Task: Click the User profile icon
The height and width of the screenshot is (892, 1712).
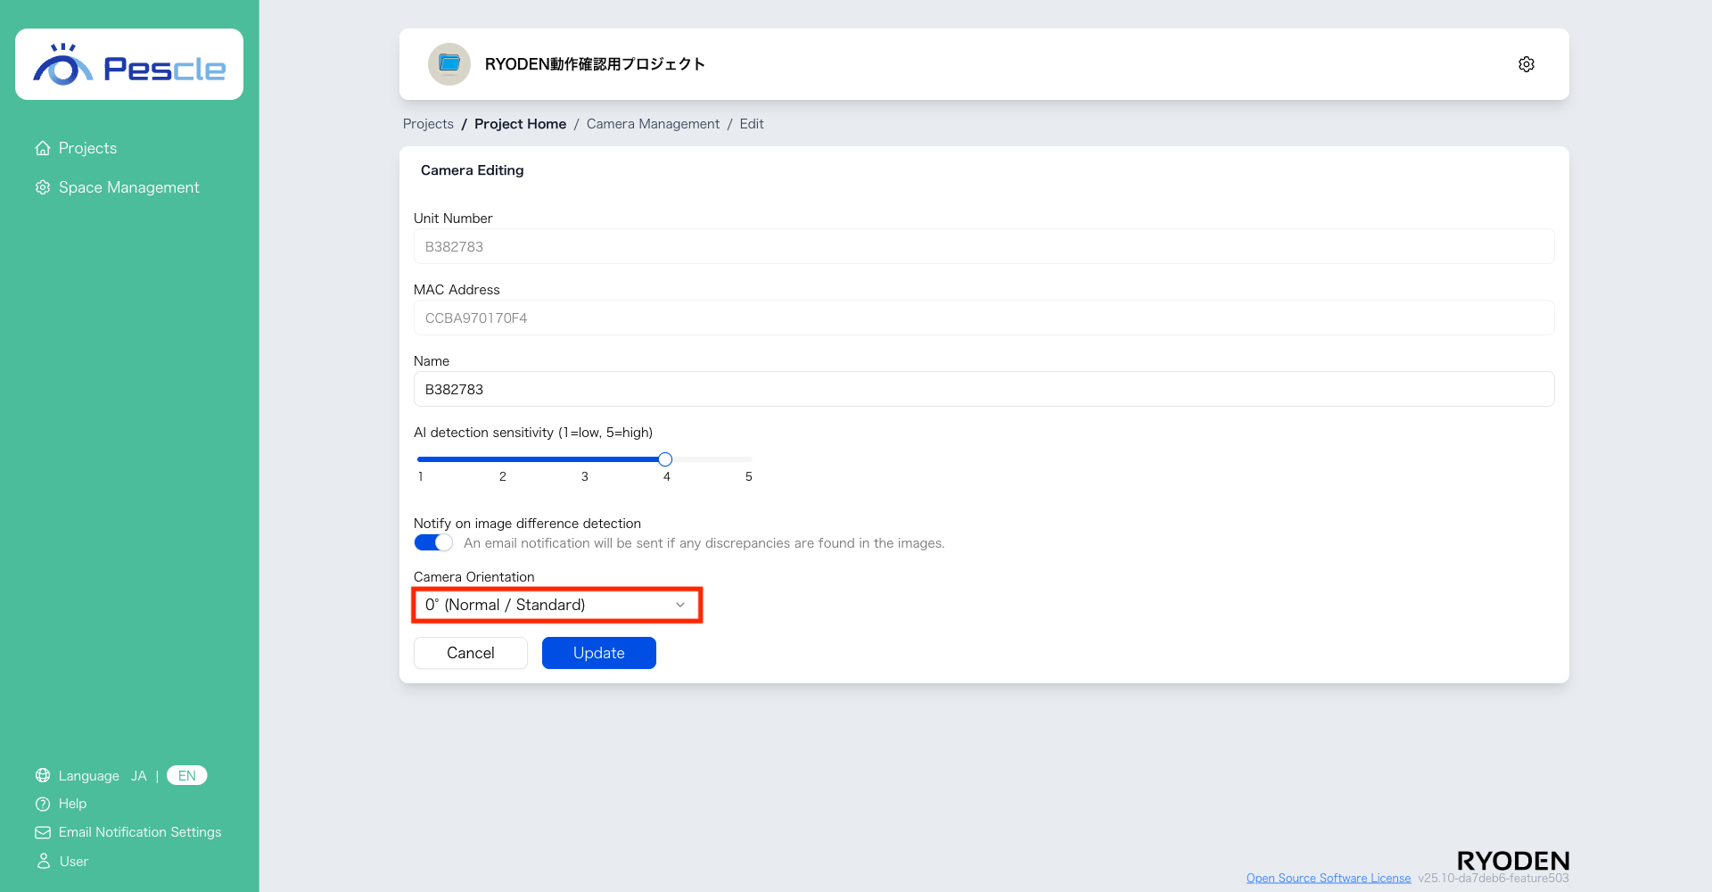Action: point(42,862)
